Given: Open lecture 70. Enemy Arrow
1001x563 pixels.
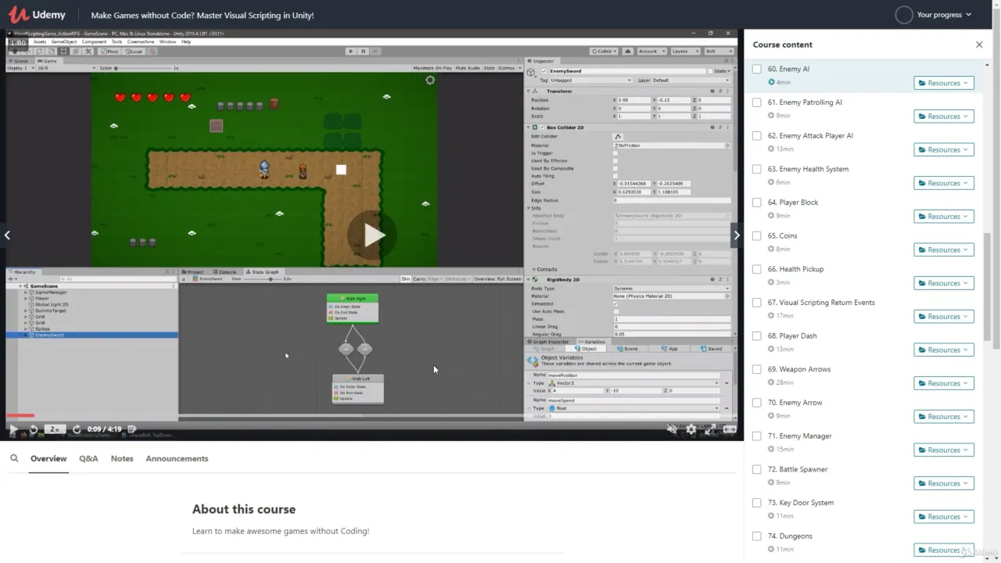Looking at the screenshot, I should [x=795, y=403].
